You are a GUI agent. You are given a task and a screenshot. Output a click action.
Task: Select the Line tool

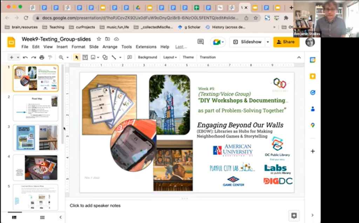114,58
